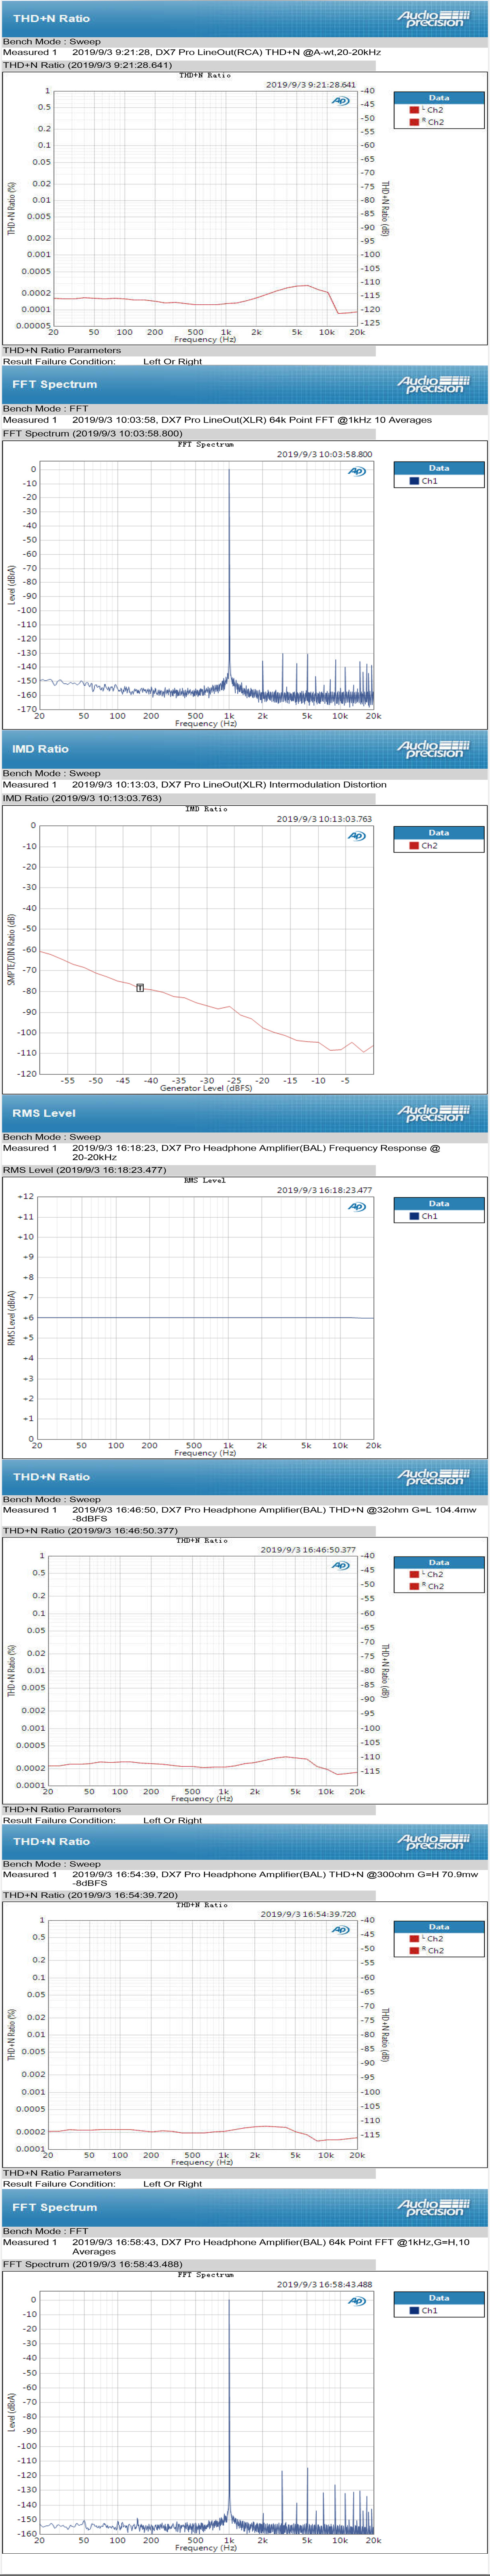Click the Data legend header in the 16:58:43 FFT graph
The height and width of the screenshot is (2576, 490).
point(439,2298)
